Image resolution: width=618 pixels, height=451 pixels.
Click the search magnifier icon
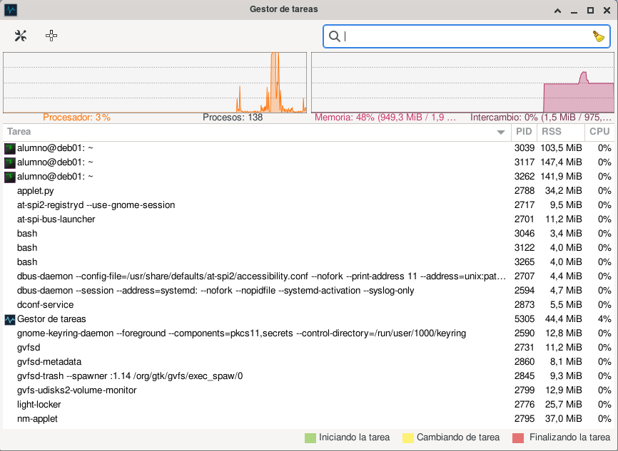[x=334, y=36]
